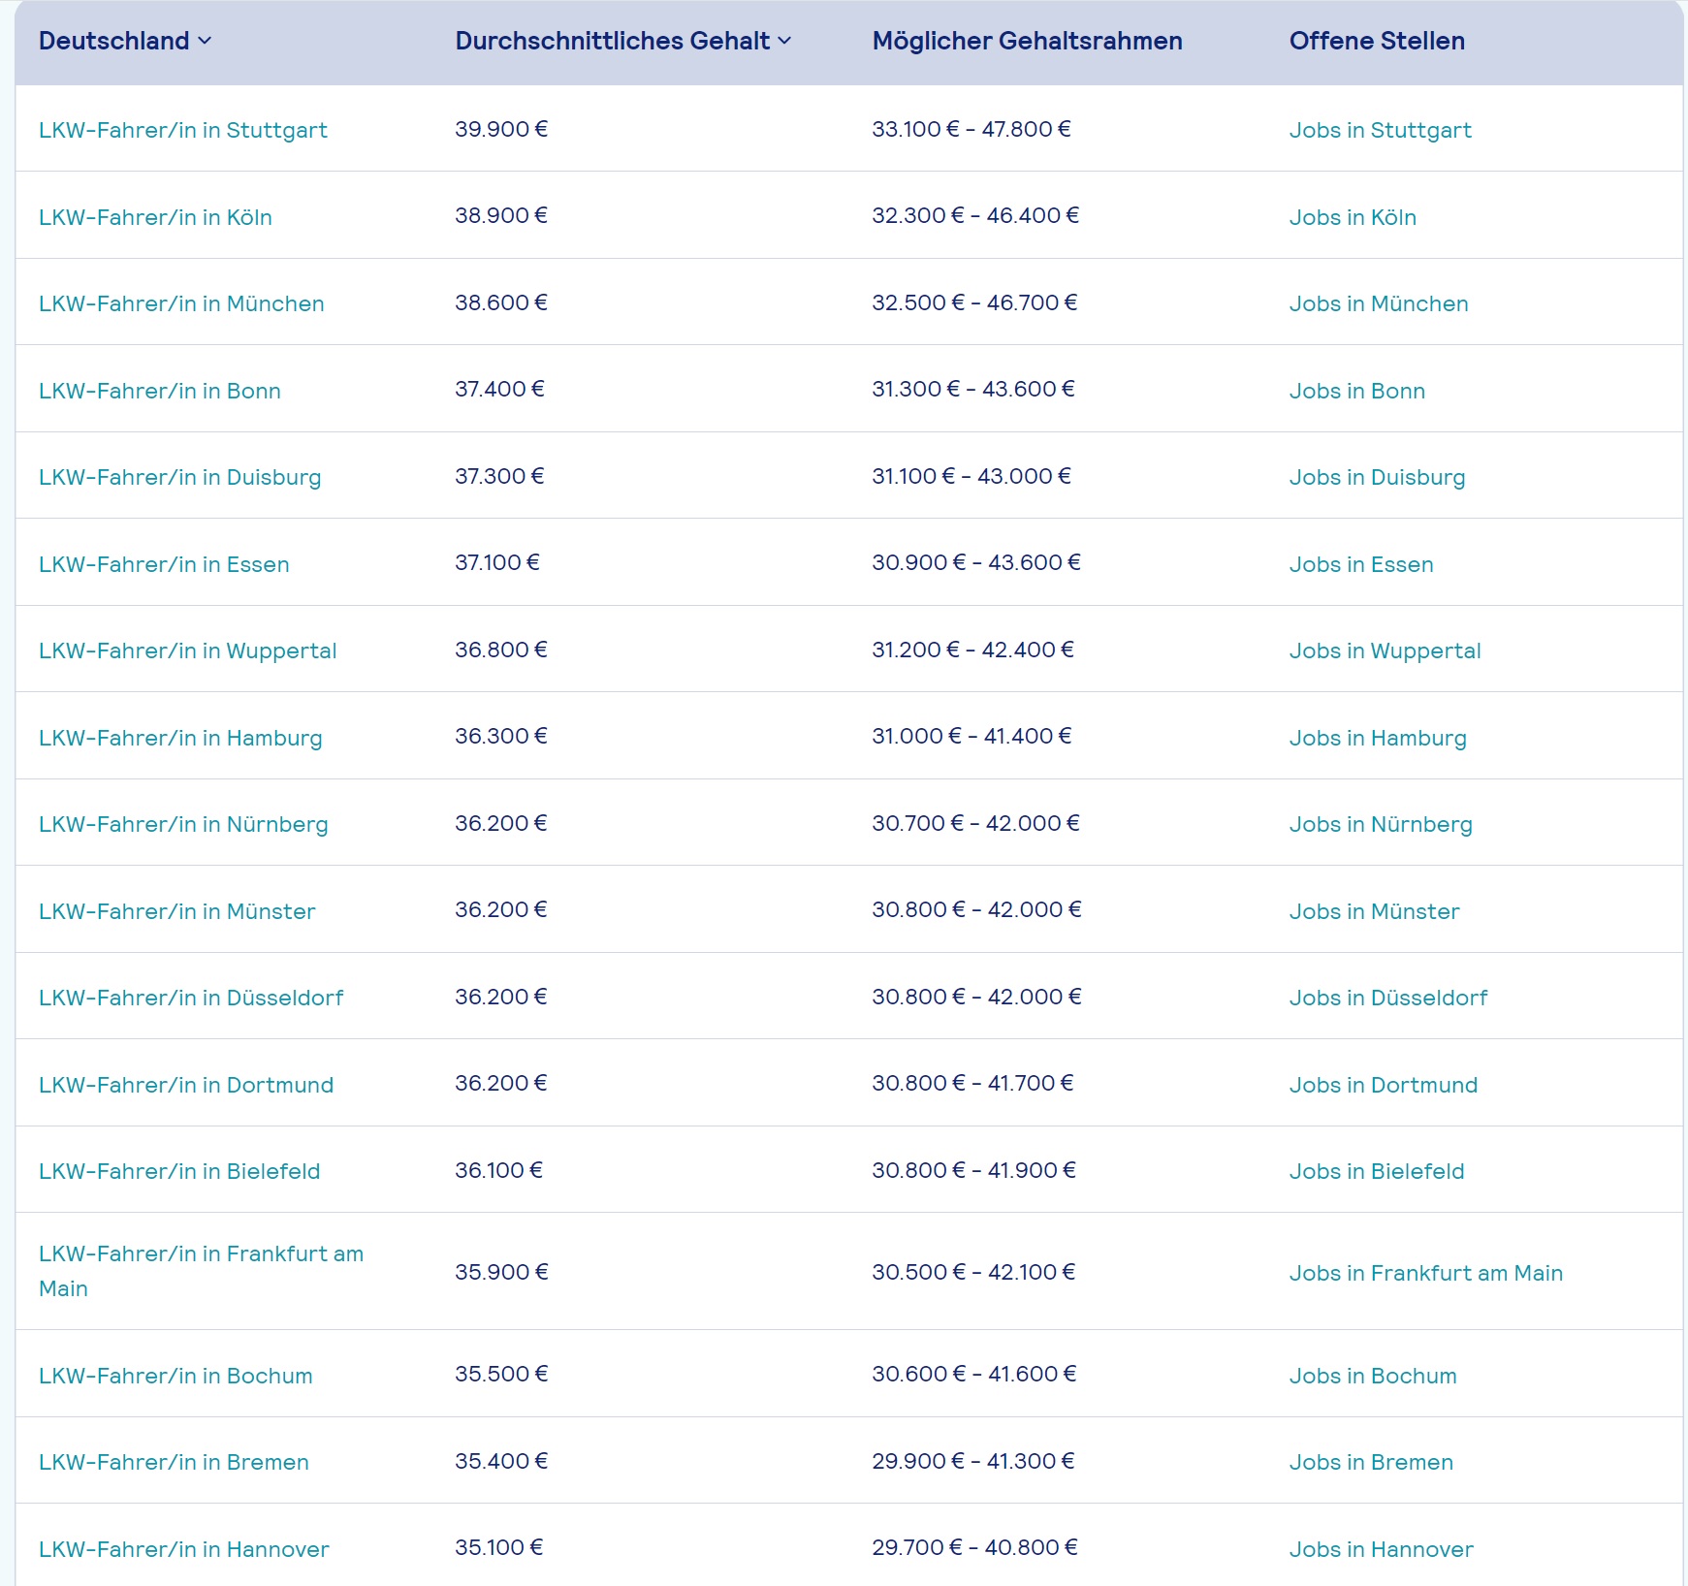1688x1586 pixels.
Task: Open Jobs in Nürnberg link
Action: 1381,824
